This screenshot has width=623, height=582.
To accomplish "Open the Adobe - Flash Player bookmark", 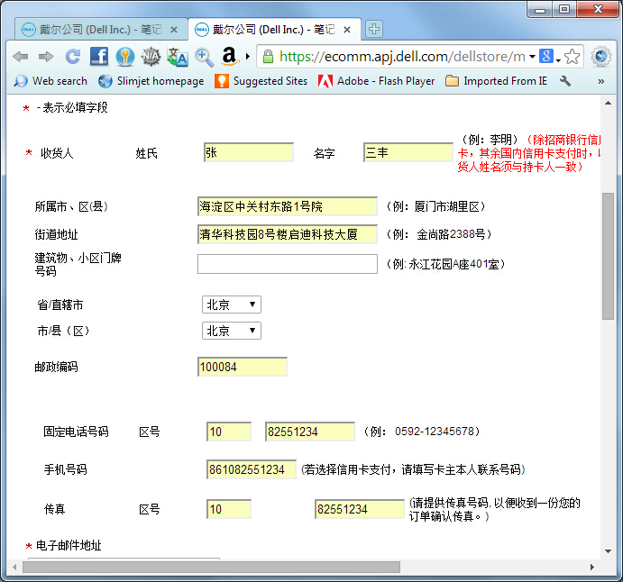I will tap(376, 81).
